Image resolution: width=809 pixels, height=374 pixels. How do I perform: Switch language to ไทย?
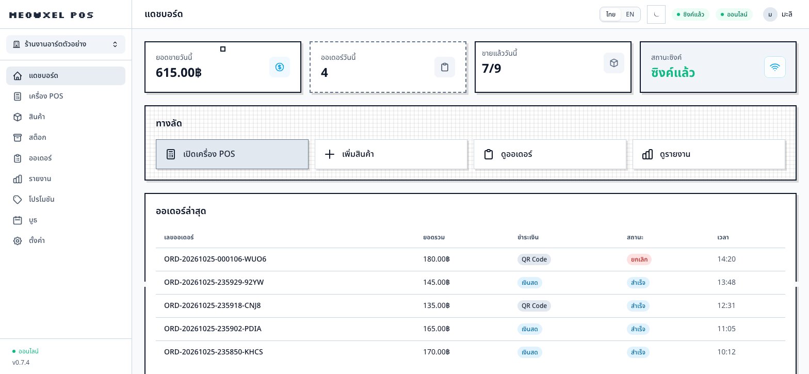pos(611,14)
